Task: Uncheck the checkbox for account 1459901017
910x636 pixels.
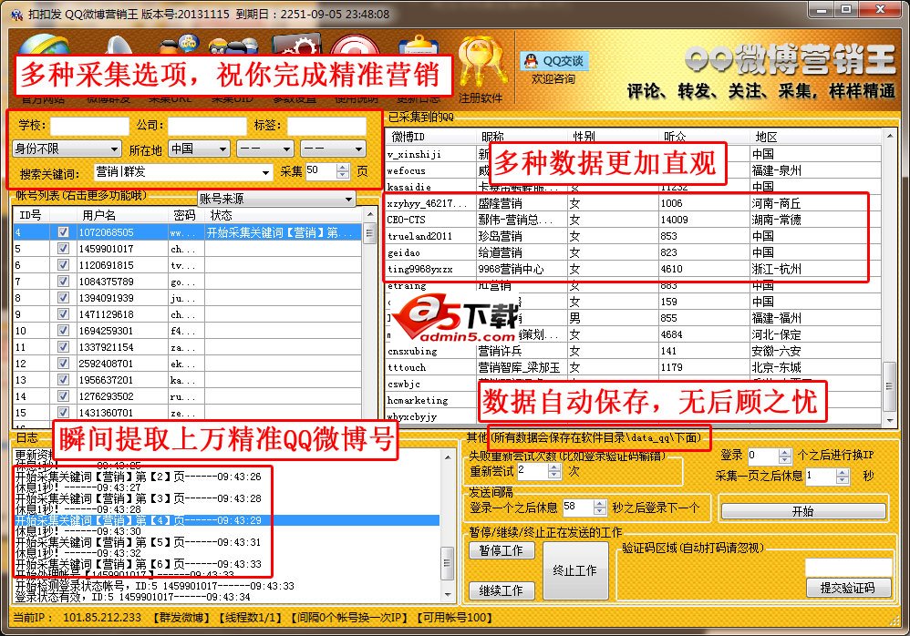Action: coord(63,249)
